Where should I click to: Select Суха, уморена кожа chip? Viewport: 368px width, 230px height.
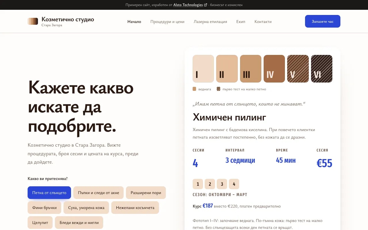pos(86,208)
